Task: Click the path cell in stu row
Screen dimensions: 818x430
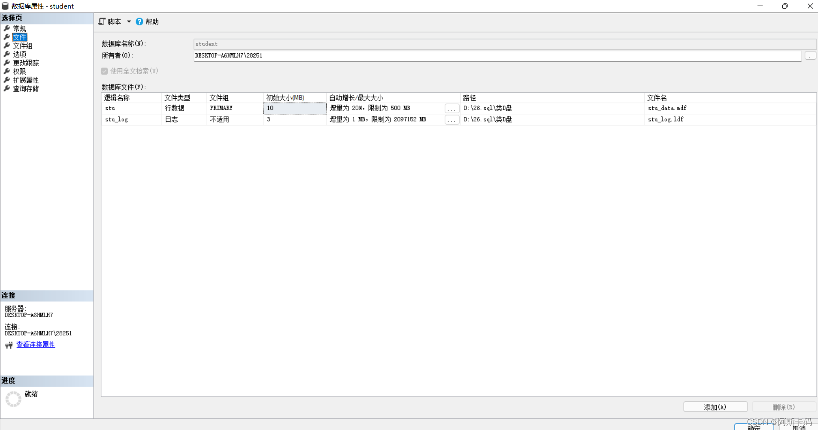Action: [553, 108]
